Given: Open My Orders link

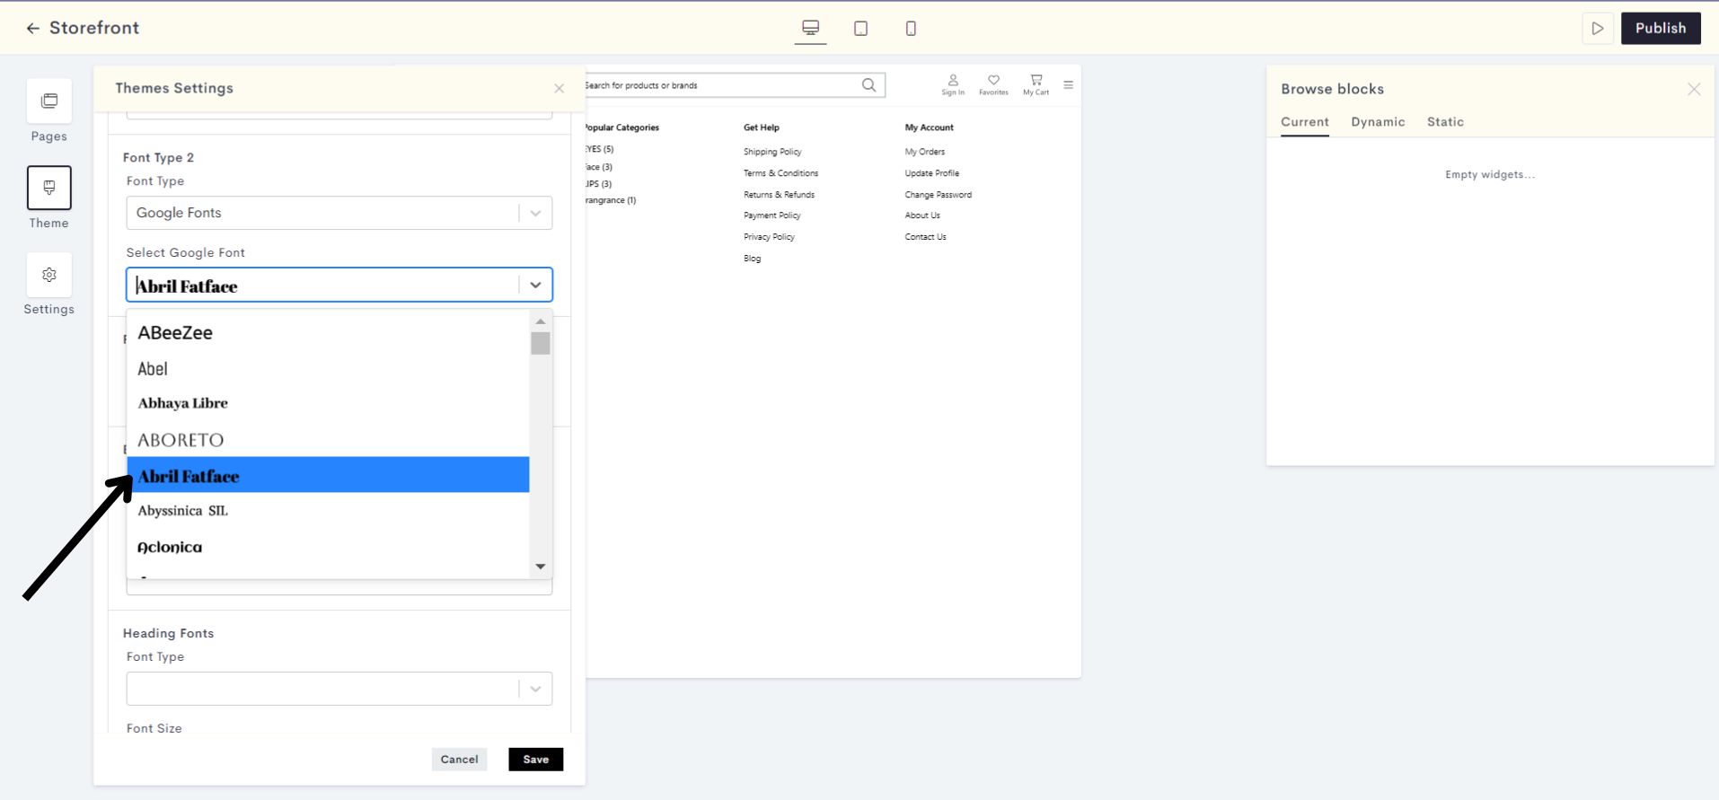Looking at the screenshot, I should pos(924,152).
